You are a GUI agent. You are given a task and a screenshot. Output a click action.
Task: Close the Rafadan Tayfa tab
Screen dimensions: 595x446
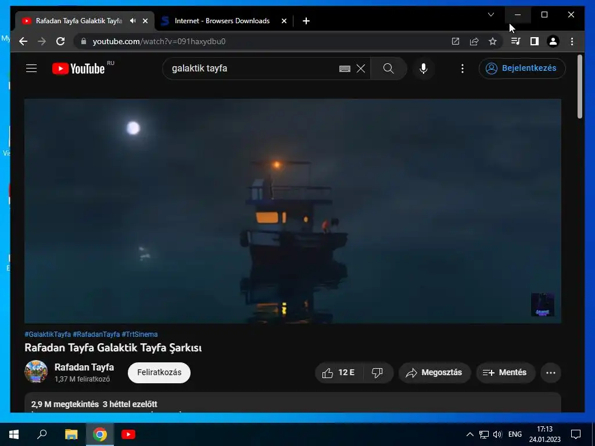145,21
